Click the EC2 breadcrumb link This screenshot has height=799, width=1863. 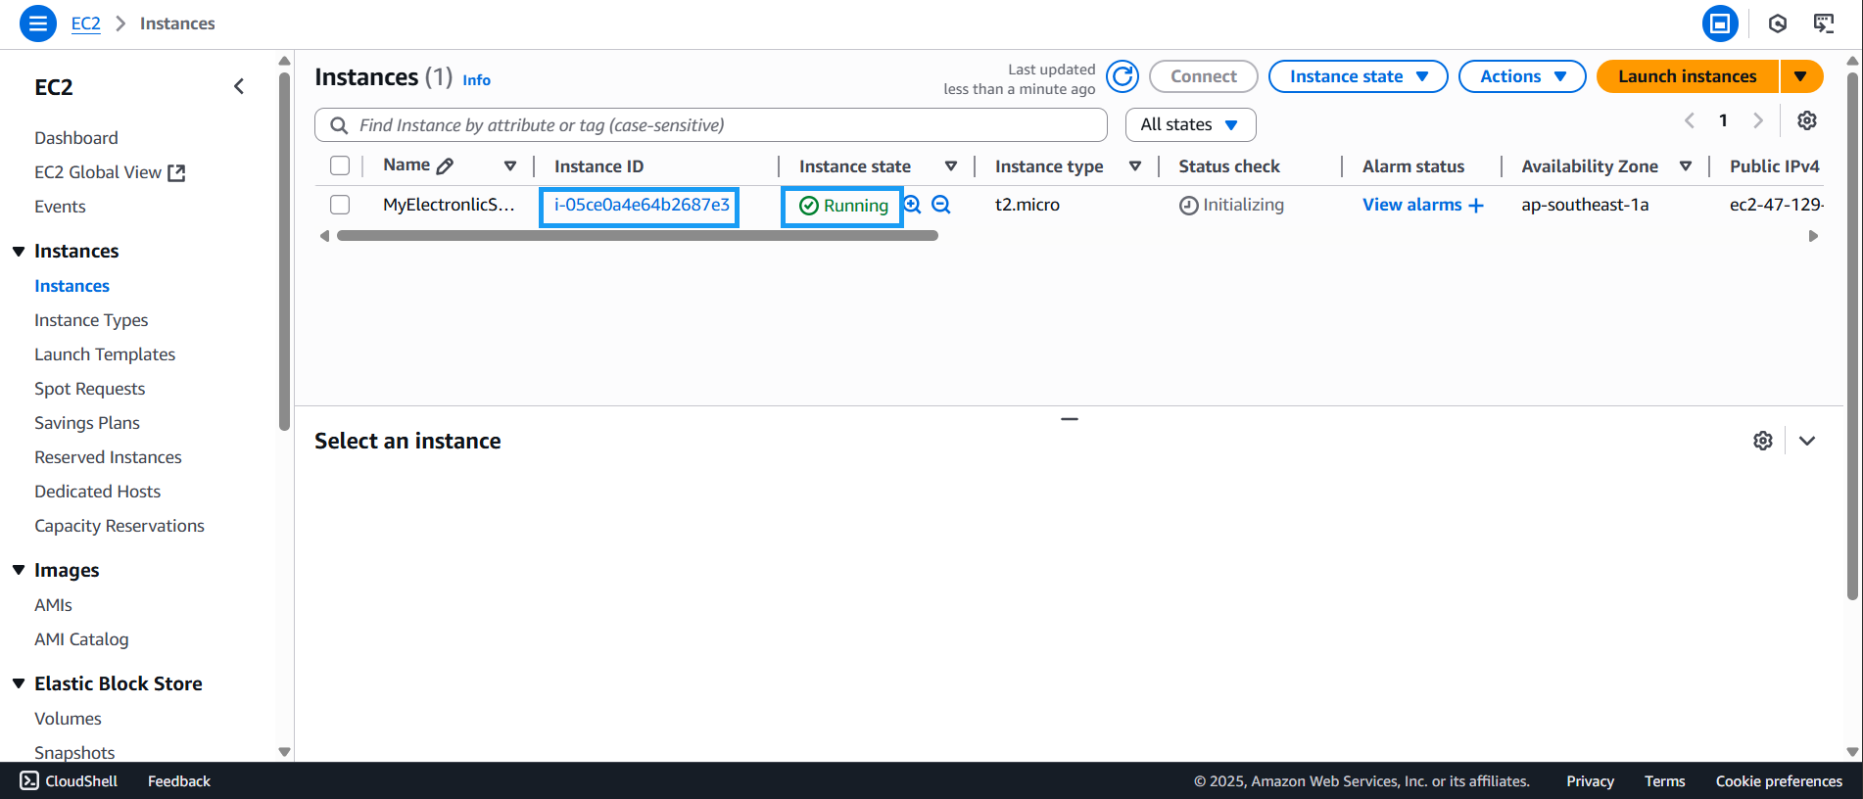[86, 23]
